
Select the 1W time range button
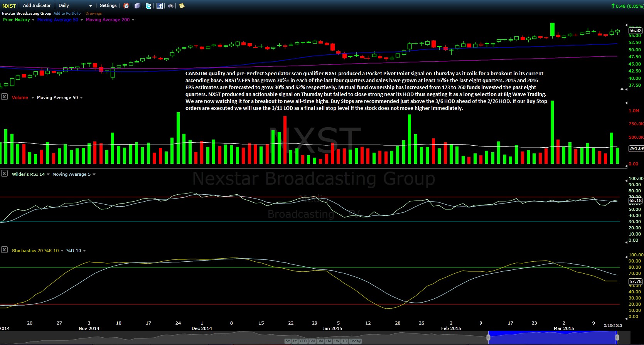click(x=337, y=341)
